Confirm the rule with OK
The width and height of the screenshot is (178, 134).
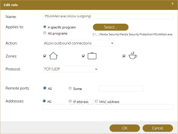125,128
